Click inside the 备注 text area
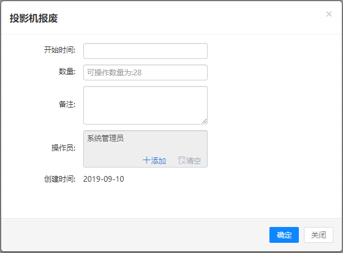343x253 pixels. [x=145, y=105]
